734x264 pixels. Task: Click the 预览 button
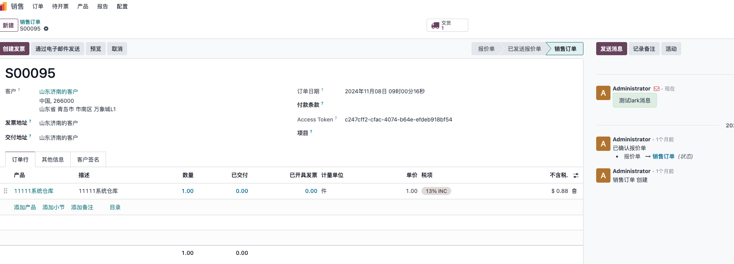[96, 49]
